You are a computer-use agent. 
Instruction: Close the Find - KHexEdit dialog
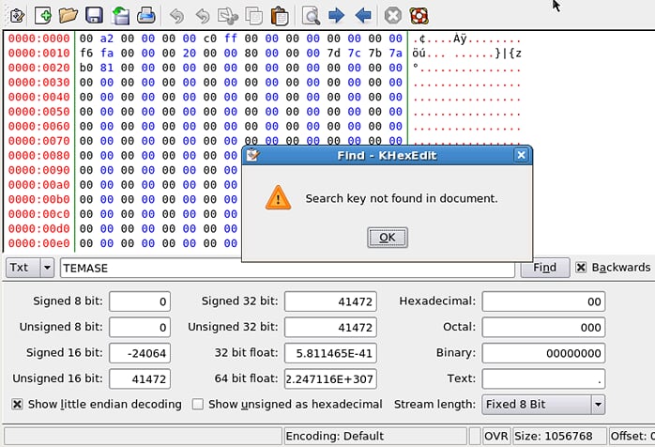pos(521,155)
